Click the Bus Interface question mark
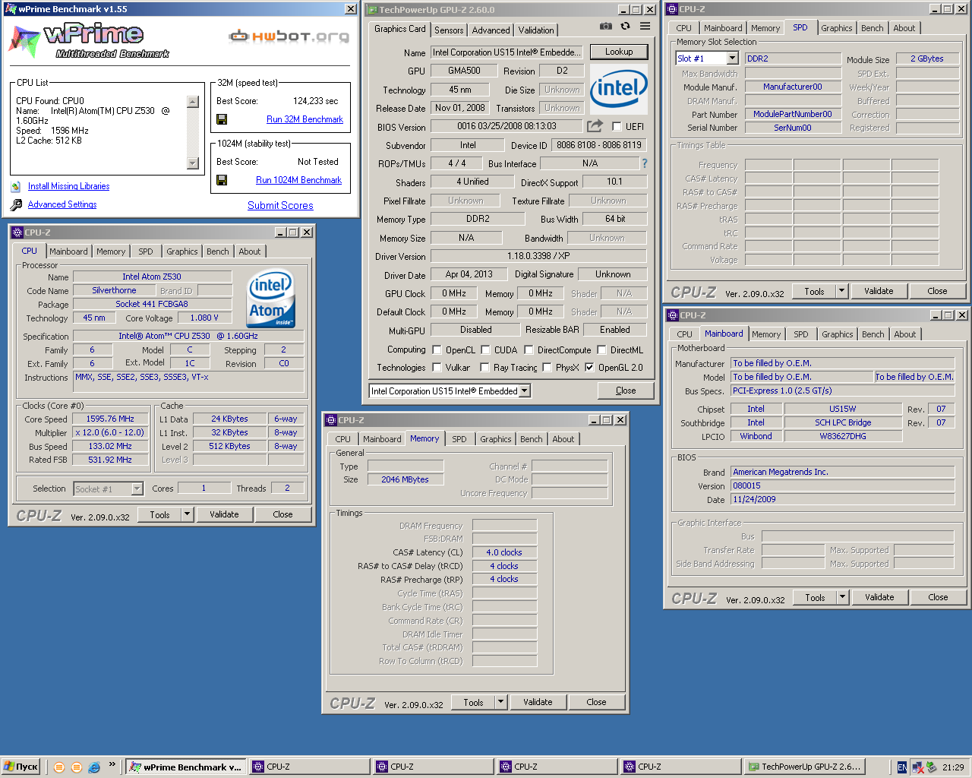Screen dimensions: 972x778 tap(645, 163)
